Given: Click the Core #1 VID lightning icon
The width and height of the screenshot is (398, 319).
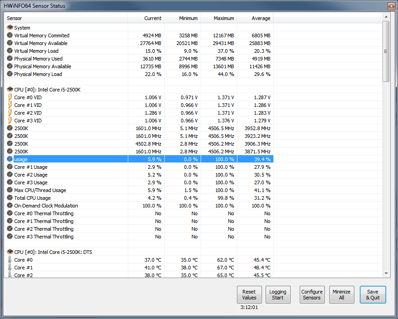Looking at the screenshot, I should 10,105.
